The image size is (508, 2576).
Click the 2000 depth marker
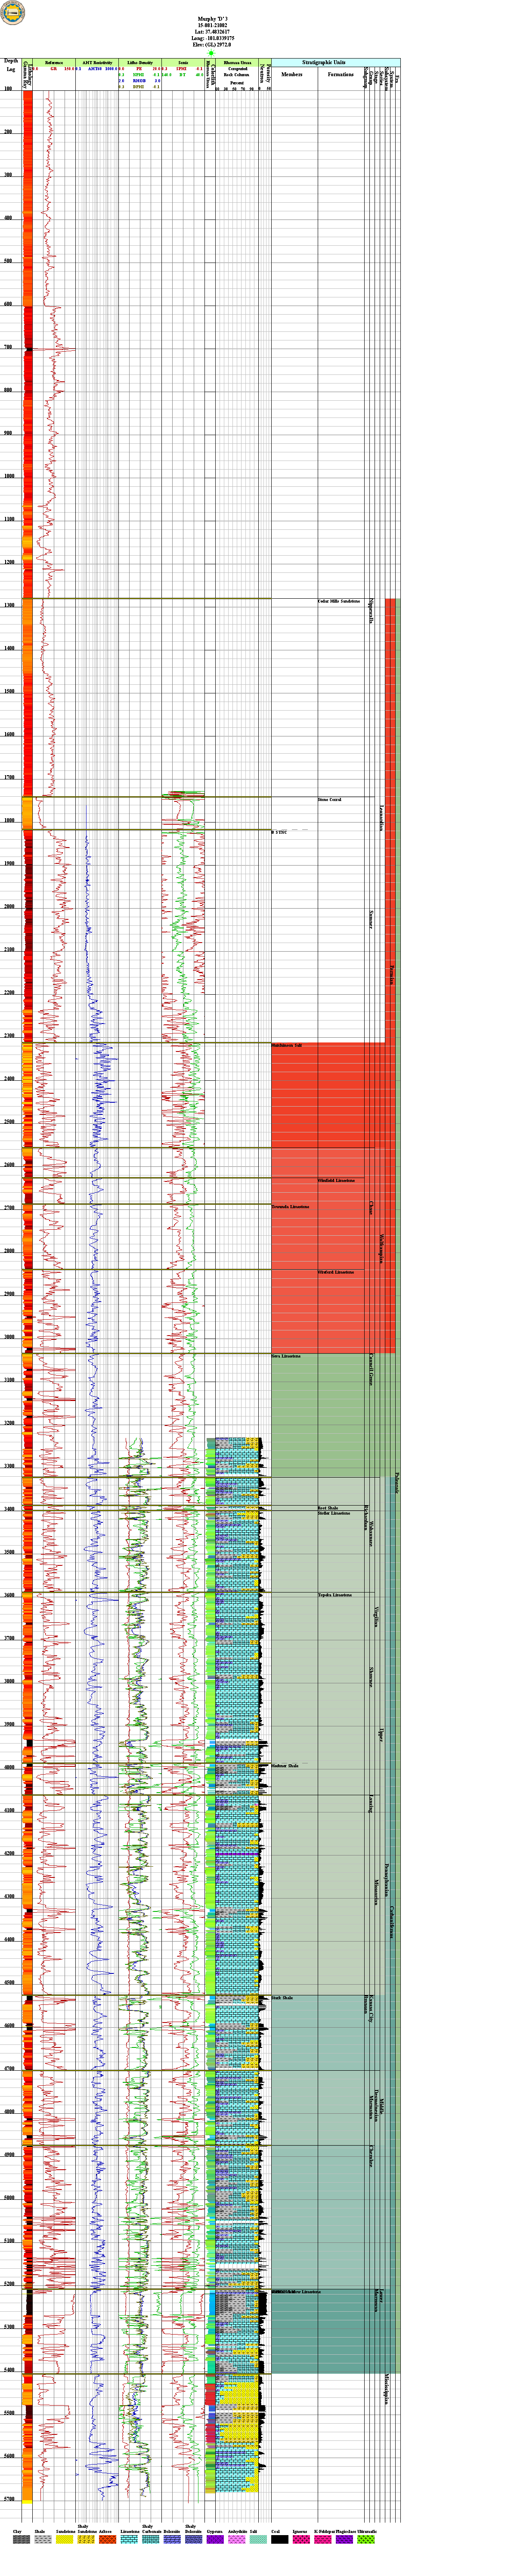tap(9, 906)
